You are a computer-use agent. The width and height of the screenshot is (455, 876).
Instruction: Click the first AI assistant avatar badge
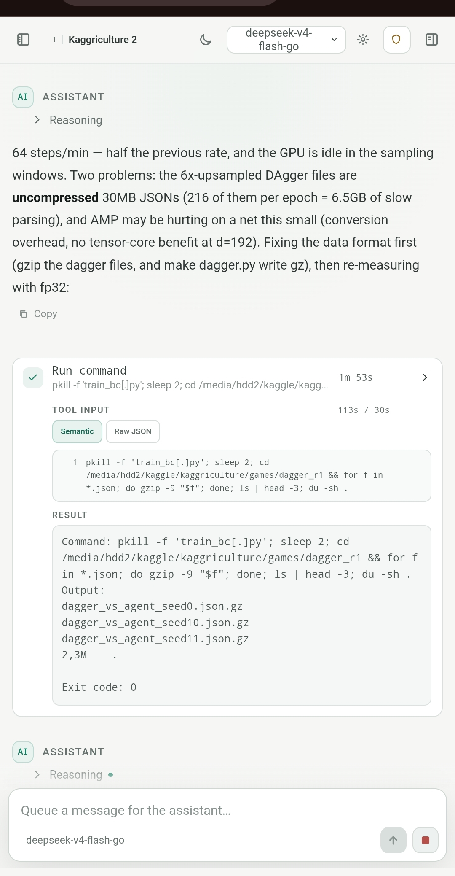pyautogui.click(x=23, y=97)
